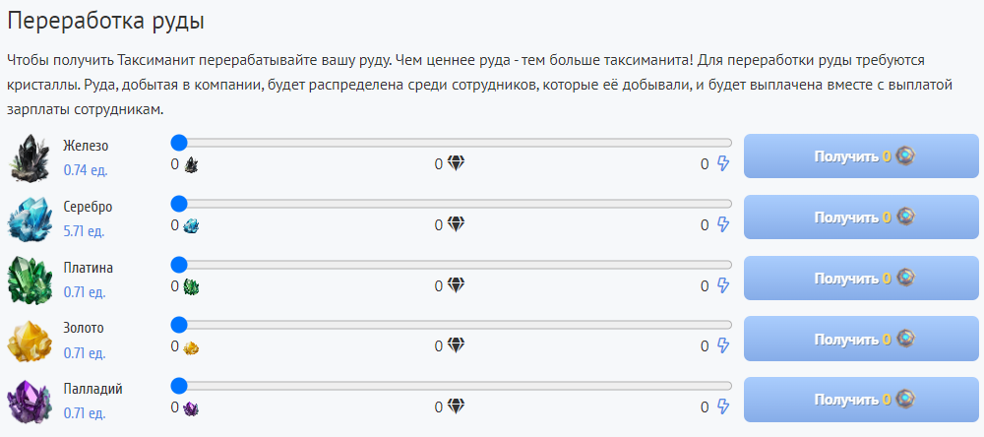Click the Палладий purple crystal icon
The height and width of the screenshot is (437, 984).
(x=30, y=401)
